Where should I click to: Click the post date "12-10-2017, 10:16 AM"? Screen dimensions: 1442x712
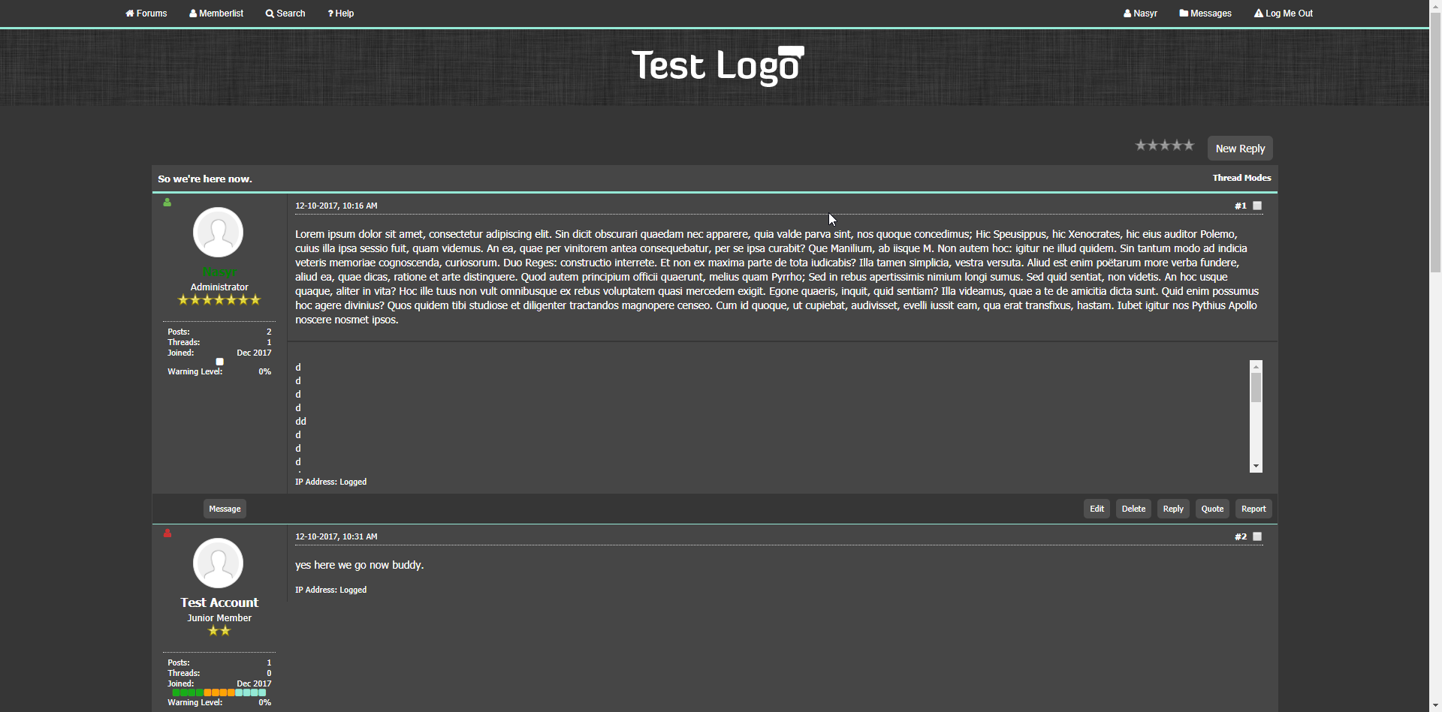[336, 206]
